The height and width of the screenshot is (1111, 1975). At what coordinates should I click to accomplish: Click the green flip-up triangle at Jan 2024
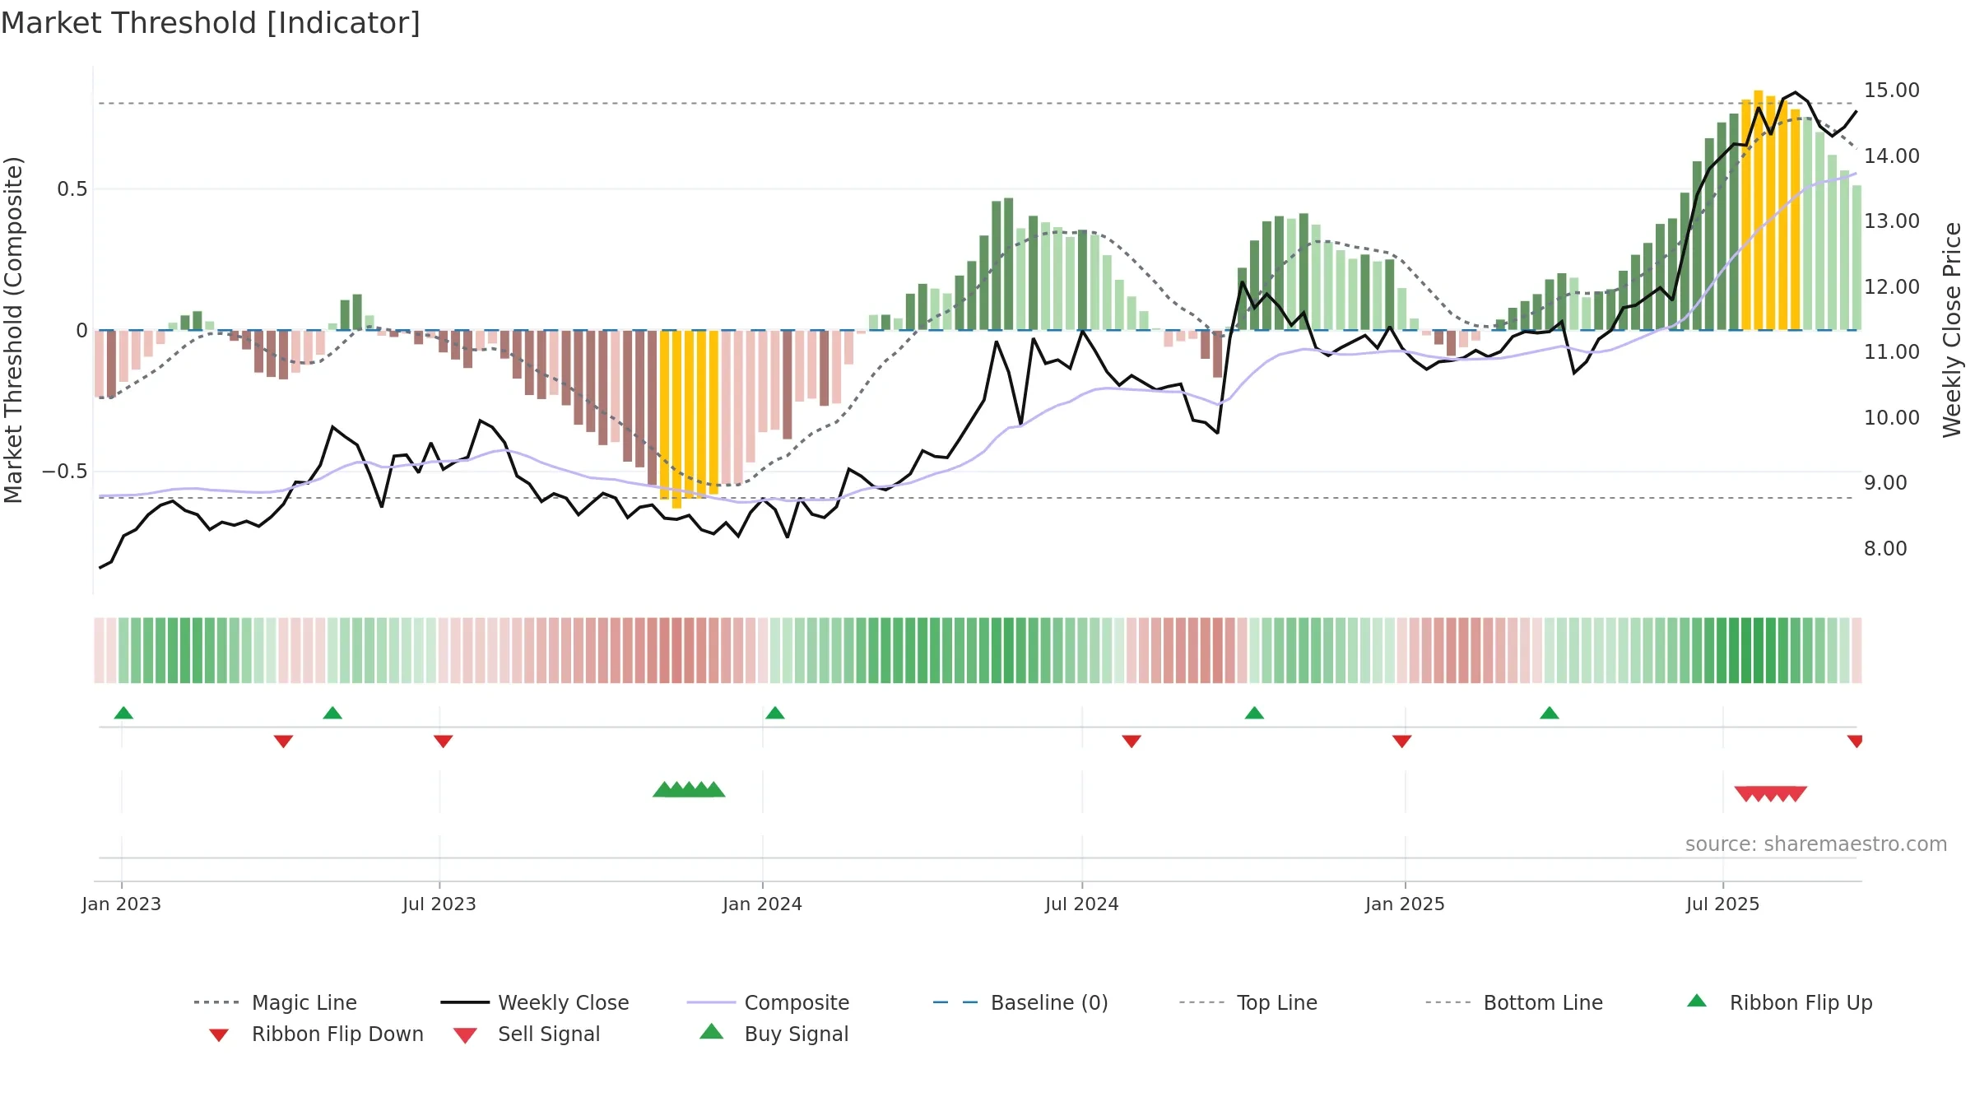pos(775,713)
